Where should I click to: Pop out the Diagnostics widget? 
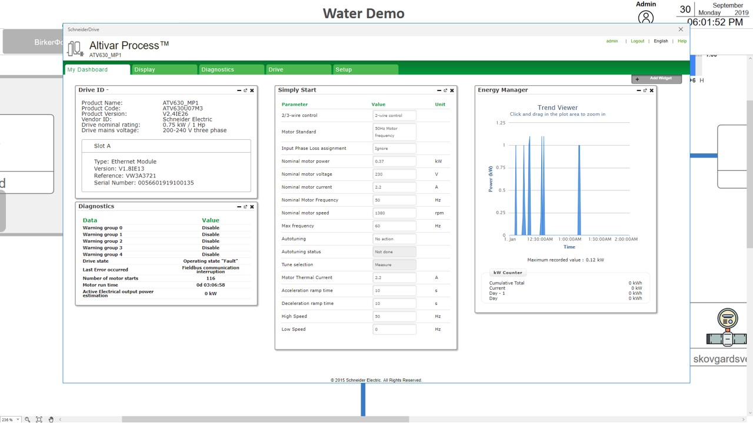click(245, 207)
